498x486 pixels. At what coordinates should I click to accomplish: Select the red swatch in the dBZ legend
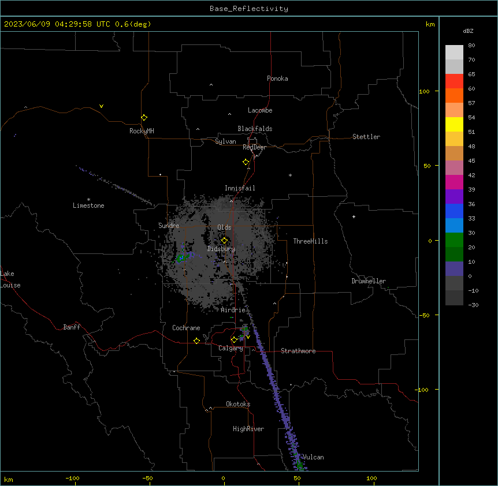454,81
